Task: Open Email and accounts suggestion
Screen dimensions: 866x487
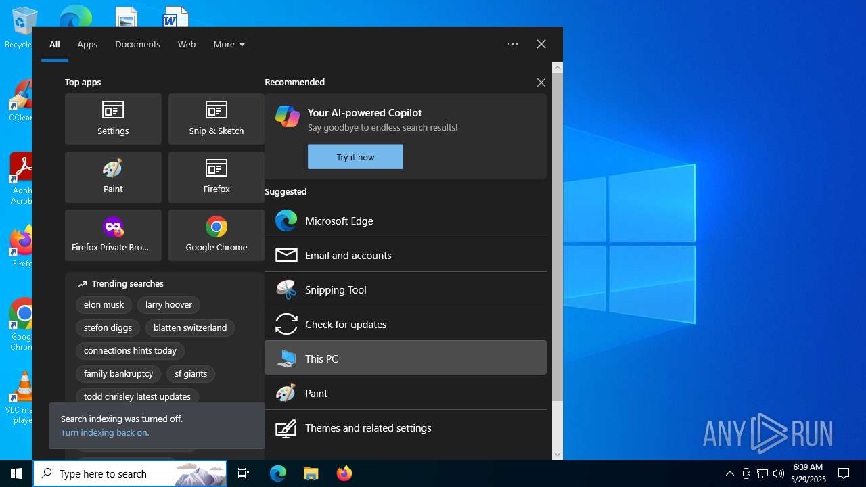Action: (405, 255)
